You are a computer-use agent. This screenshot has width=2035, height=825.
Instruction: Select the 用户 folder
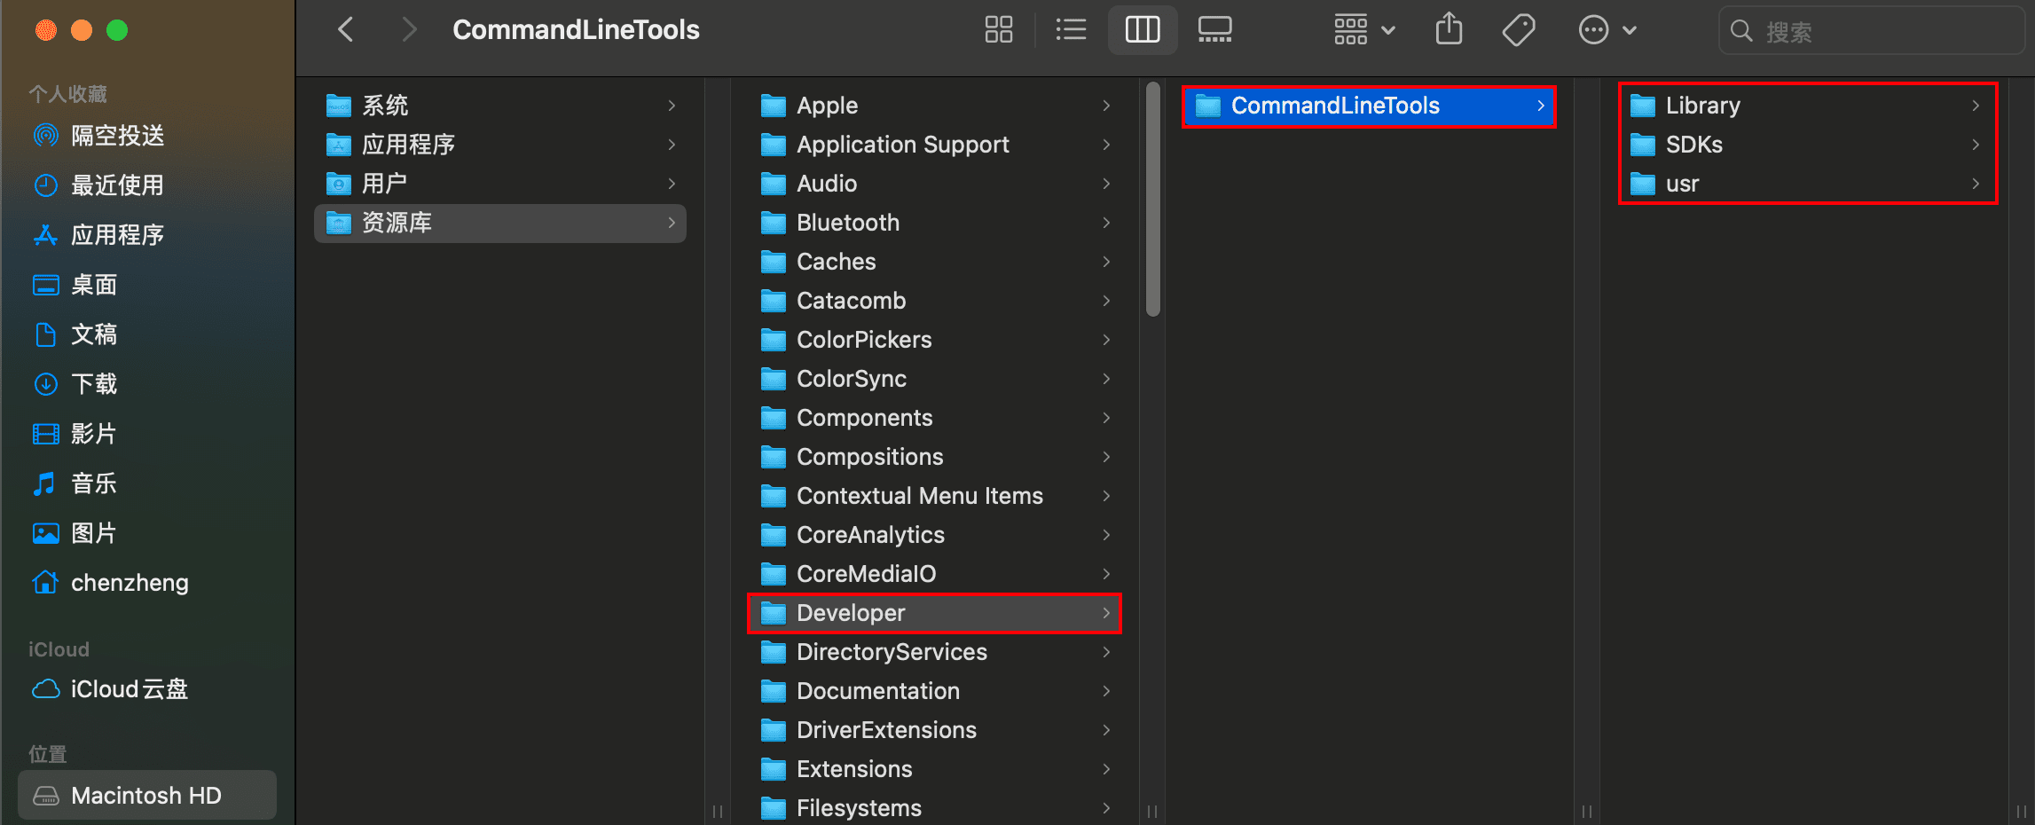[x=500, y=184]
